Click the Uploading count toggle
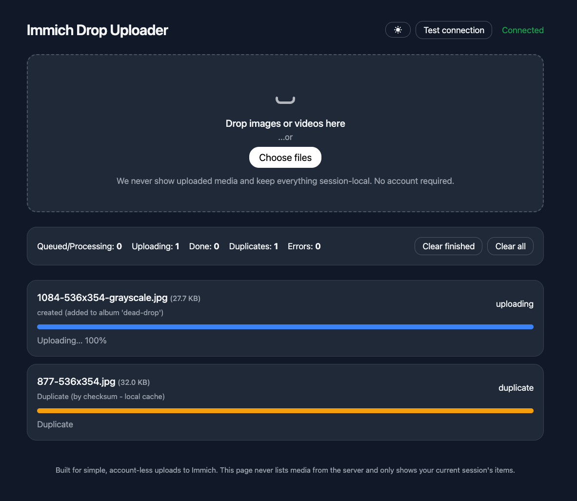This screenshot has height=501, width=577. [x=155, y=246]
